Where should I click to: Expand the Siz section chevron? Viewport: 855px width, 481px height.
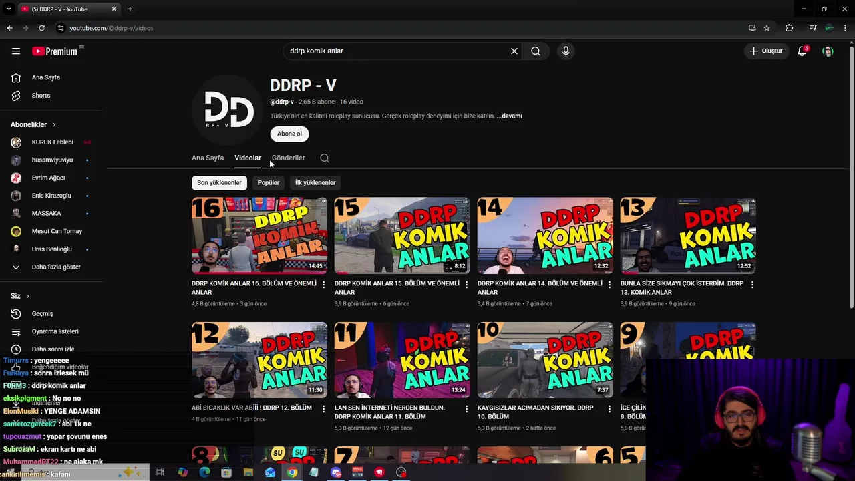coord(27,296)
